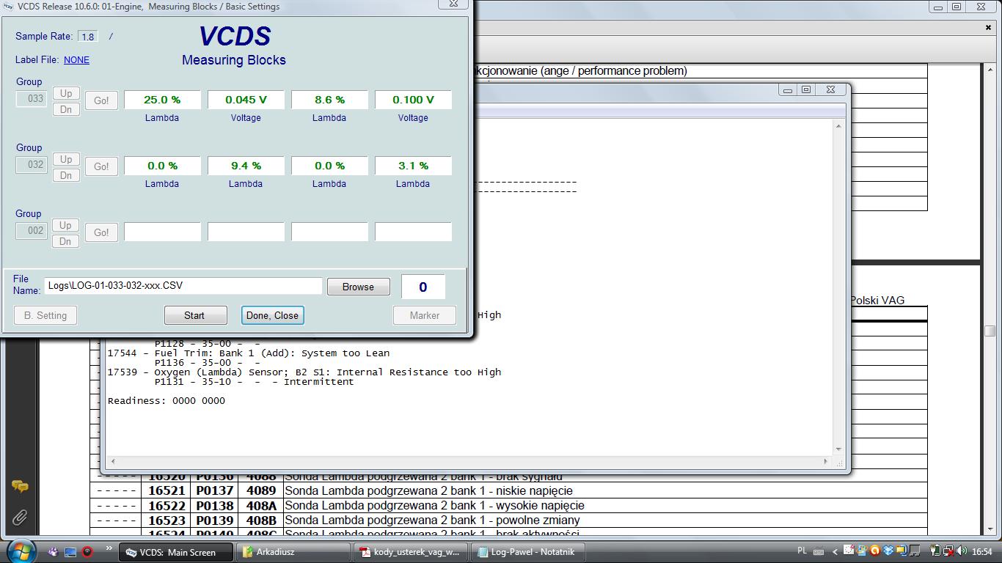Click the Done, Close button
The width and height of the screenshot is (1002, 563).
tap(272, 315)
